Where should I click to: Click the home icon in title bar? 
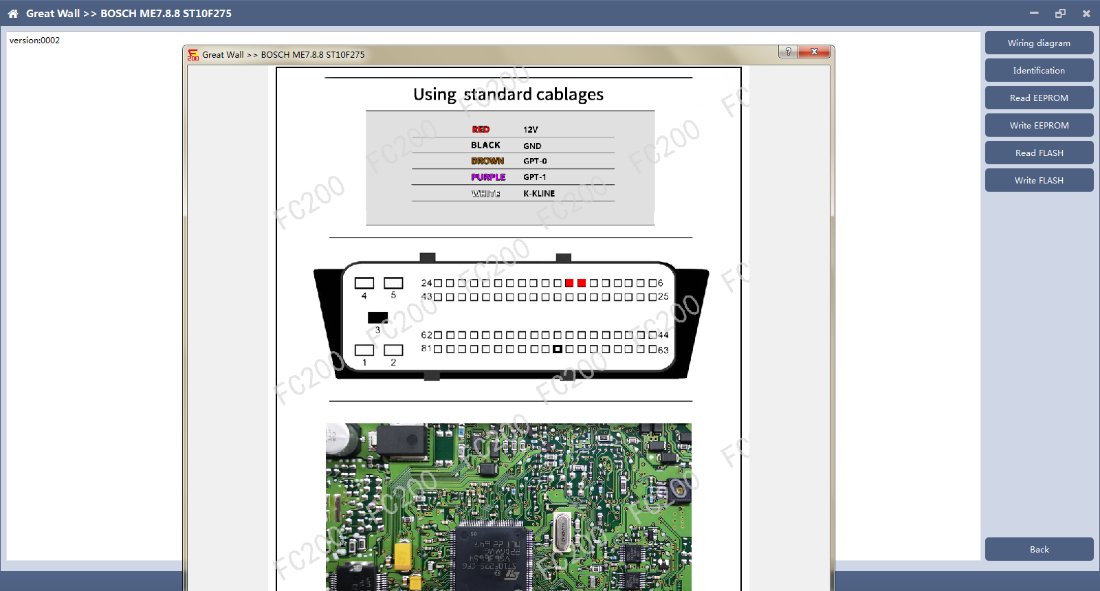13,13
